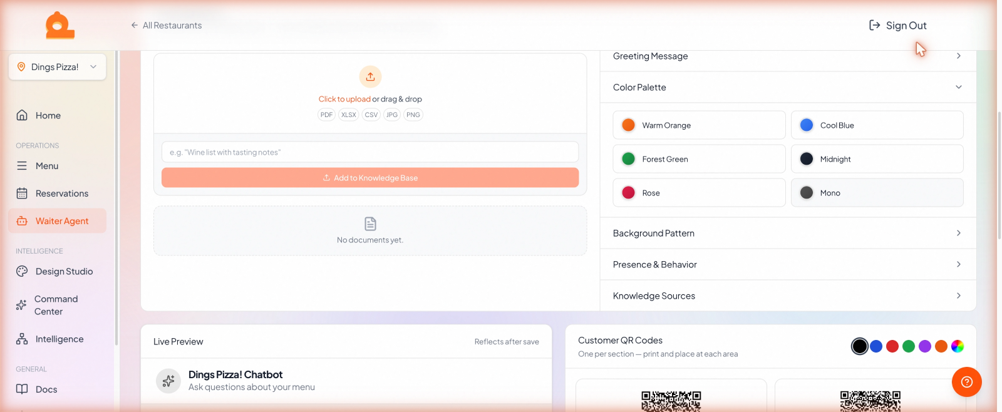Viewport: 1002px width, 412px height.
Task: Pick the blue QR code color
Action: [876, 346]
